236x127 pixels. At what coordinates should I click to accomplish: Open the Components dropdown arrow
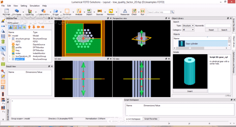click(x=51, y=12)
